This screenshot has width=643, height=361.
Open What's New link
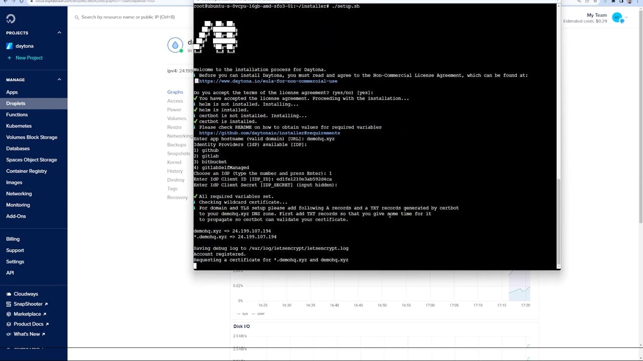coord(27,334)
